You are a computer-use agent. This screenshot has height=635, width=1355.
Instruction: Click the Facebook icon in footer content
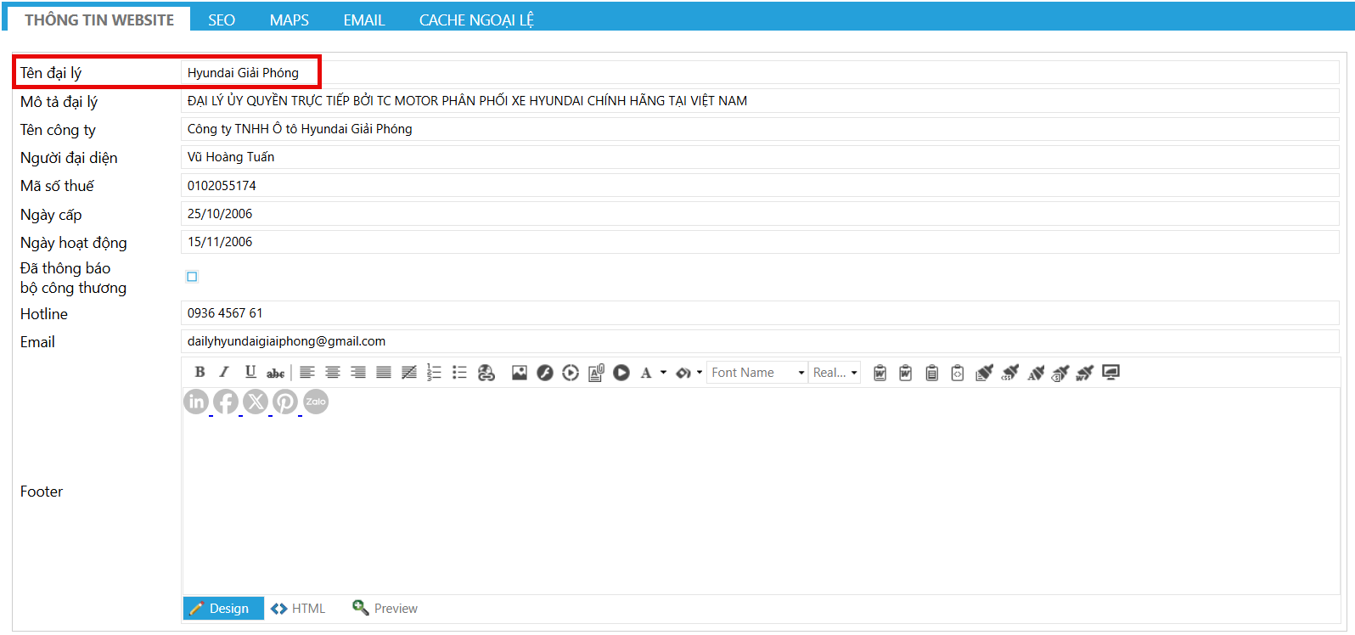[x=226, y=402]
